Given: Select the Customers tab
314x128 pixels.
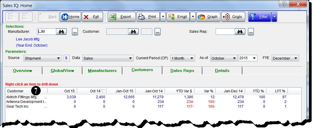Looking at the screenshot, I should (x=142, y=70).
